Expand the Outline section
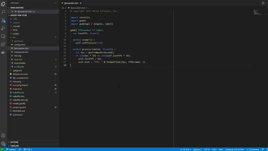Image resolution: width=268 pixels, height=151 pixels. [x=14, y=142]
